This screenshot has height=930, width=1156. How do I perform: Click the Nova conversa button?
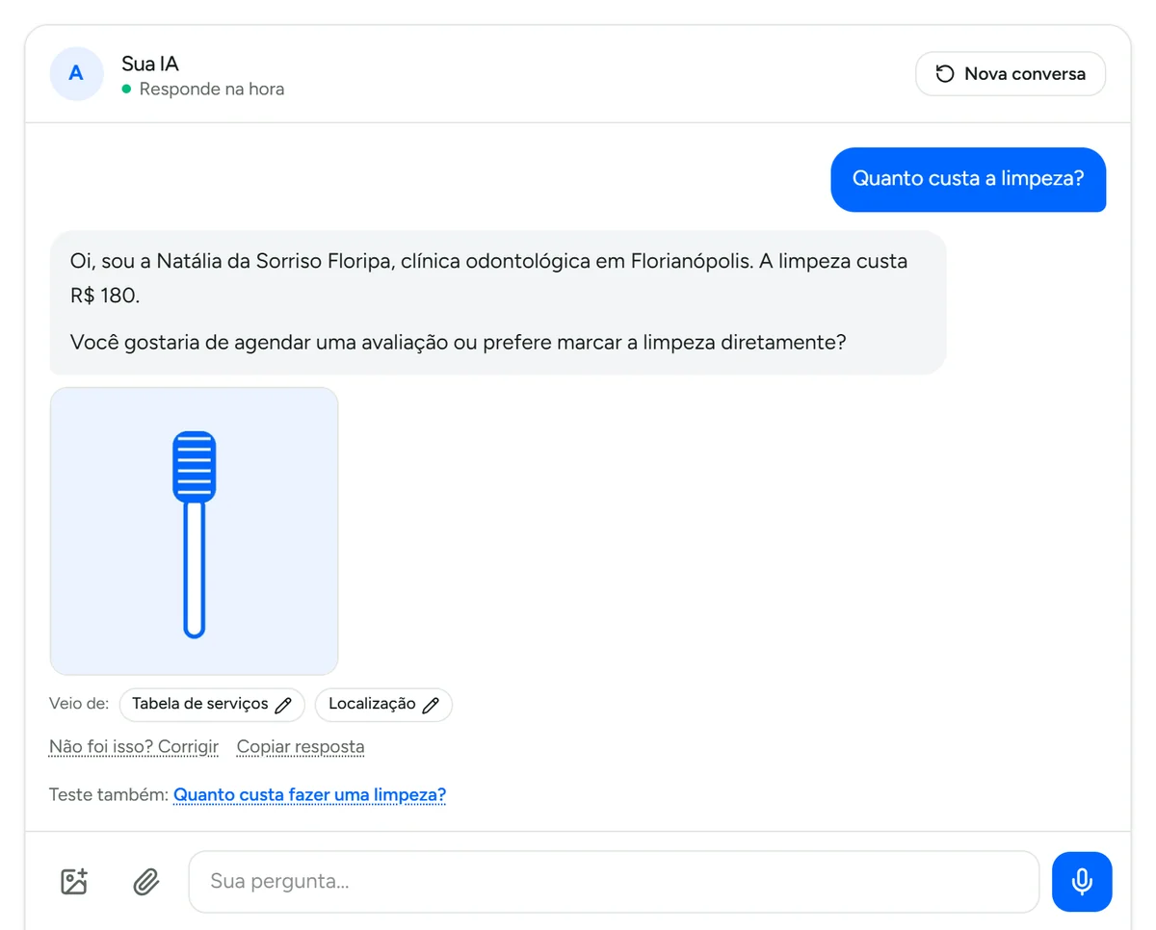(x=1011, y=74)
